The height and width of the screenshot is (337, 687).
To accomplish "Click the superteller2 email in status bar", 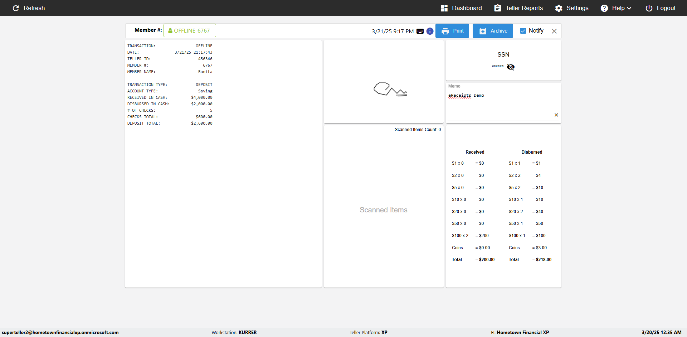I will (60, 332).
